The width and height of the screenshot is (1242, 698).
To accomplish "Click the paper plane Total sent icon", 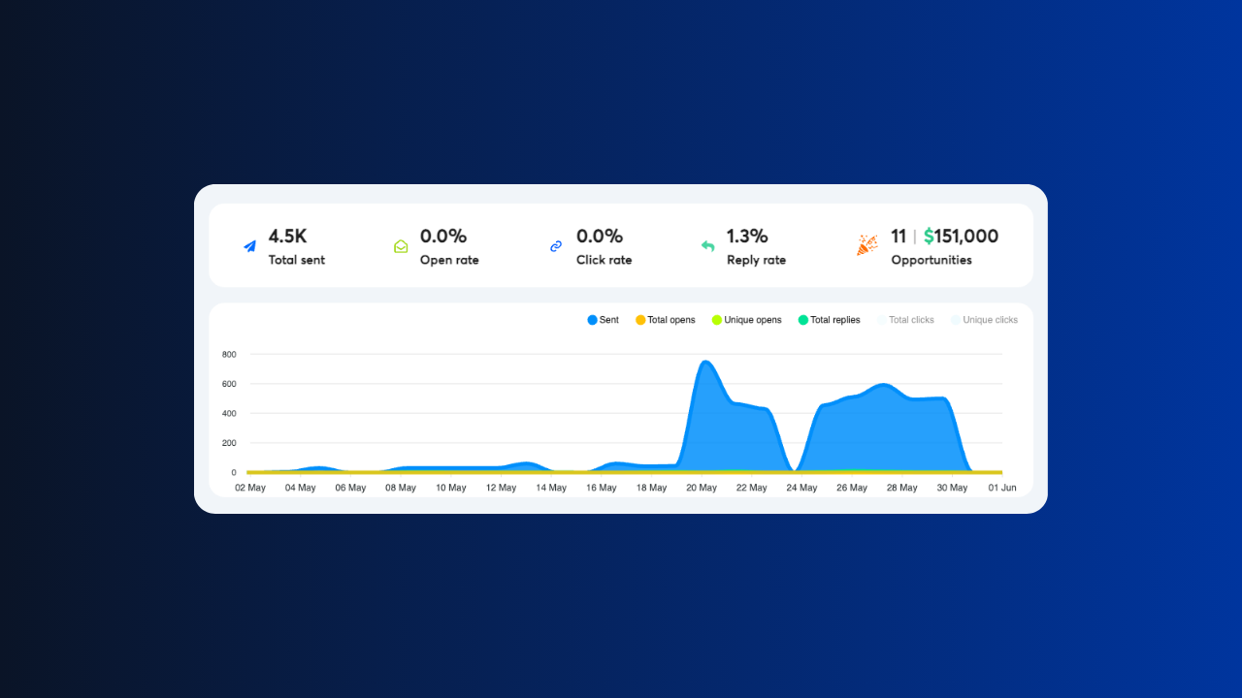I will [x=250, y=246].
